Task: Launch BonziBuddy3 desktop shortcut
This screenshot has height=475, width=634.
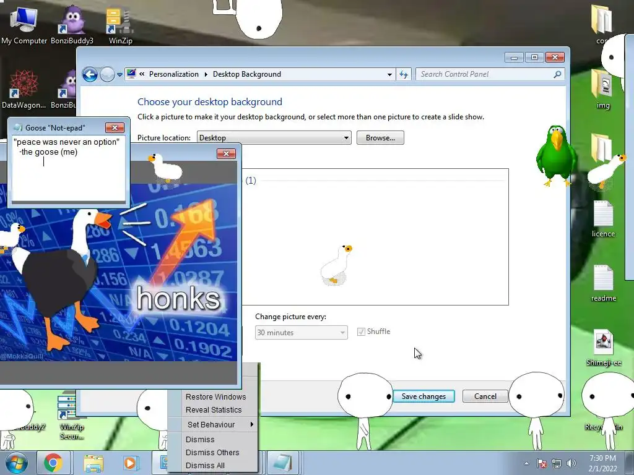Action: (x=72, y=25)
